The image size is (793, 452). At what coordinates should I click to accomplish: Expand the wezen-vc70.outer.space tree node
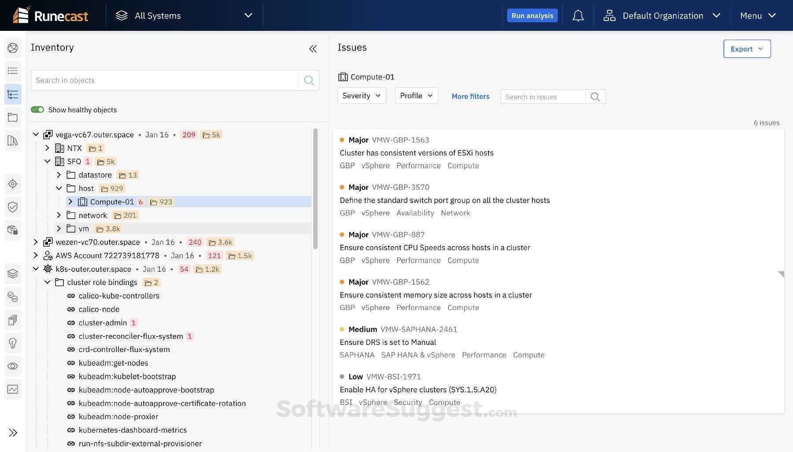click(36, 242)
